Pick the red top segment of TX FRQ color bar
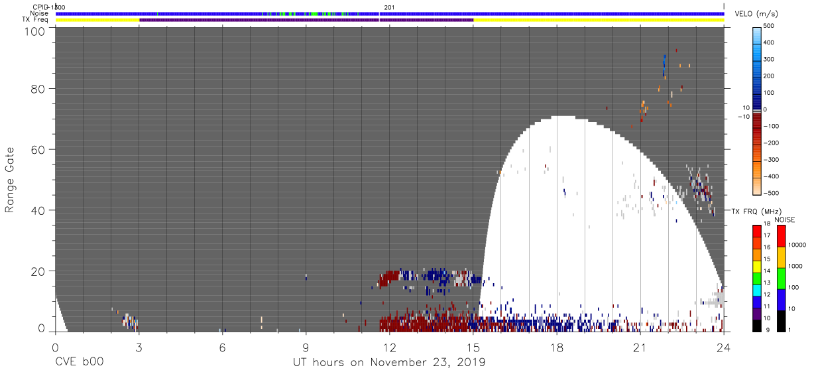 pos(757,230)
